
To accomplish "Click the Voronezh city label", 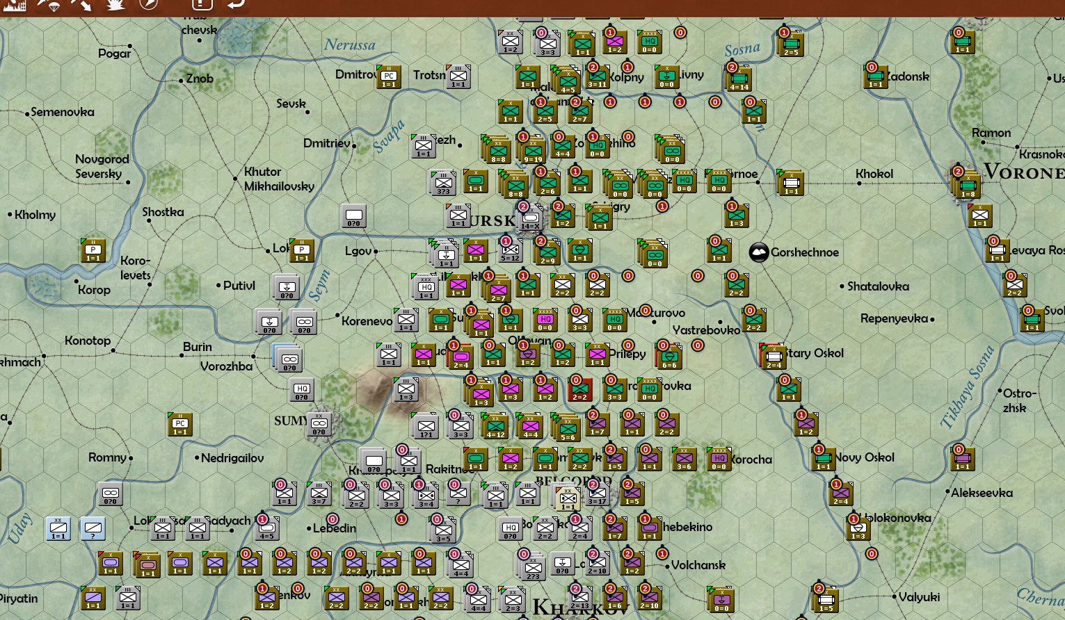I will point(1025,172).
